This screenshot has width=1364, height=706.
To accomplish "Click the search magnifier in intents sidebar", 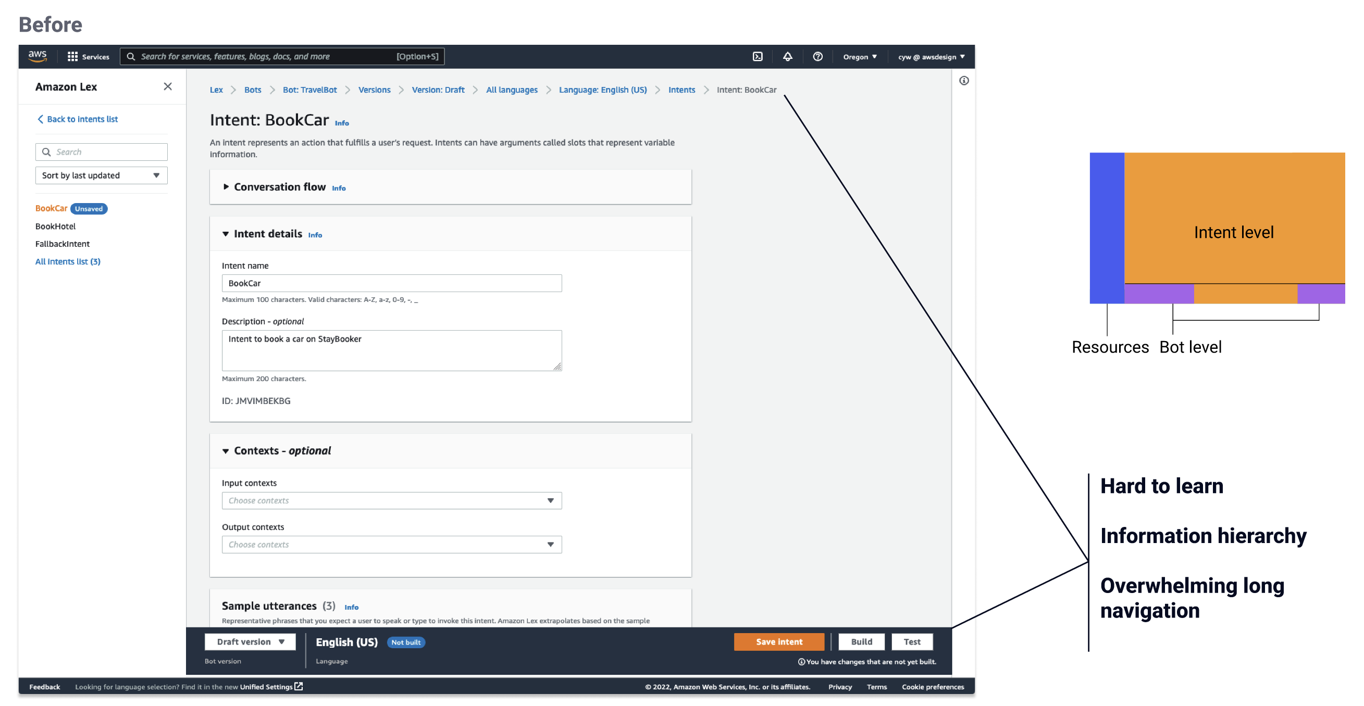I will pos(46,152).
